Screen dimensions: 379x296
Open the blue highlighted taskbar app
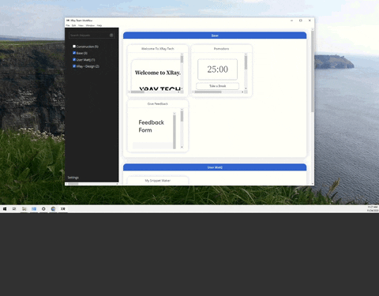pyautogui.click(x=34, y=209)
